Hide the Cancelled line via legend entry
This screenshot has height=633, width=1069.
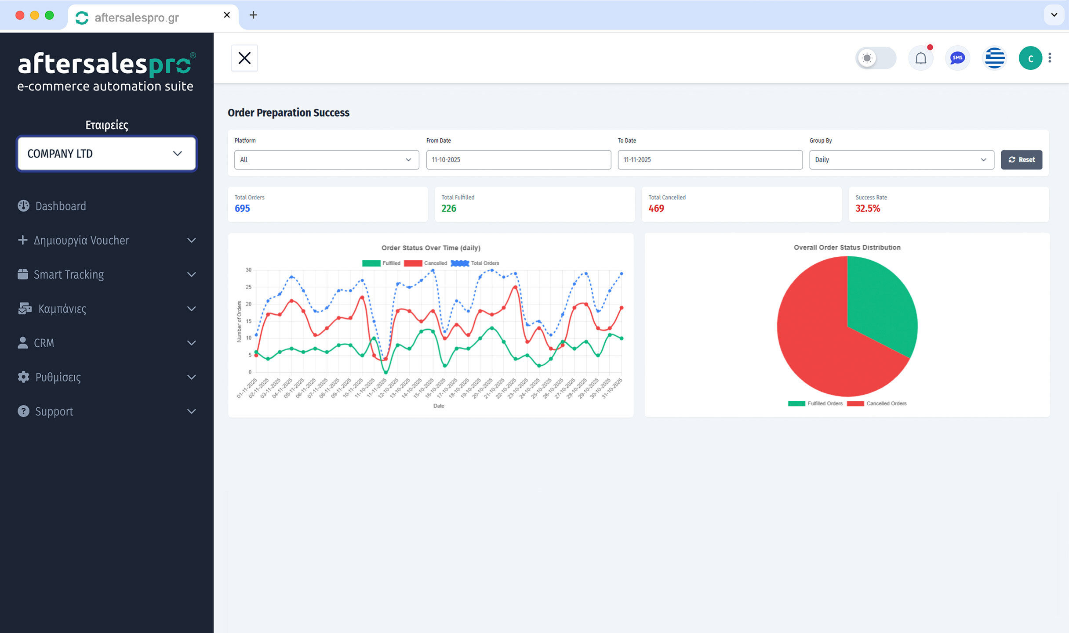tap(435, 263)
